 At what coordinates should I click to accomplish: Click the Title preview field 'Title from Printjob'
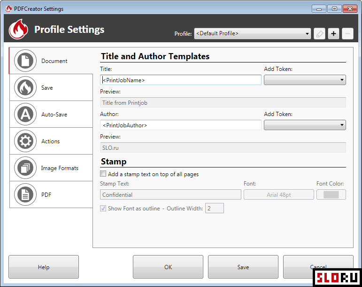[223, 102]
